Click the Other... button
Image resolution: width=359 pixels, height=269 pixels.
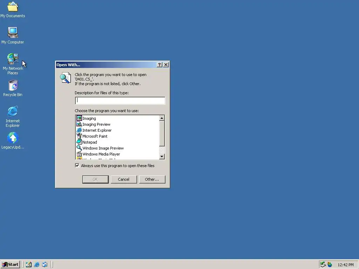[152, 179]
